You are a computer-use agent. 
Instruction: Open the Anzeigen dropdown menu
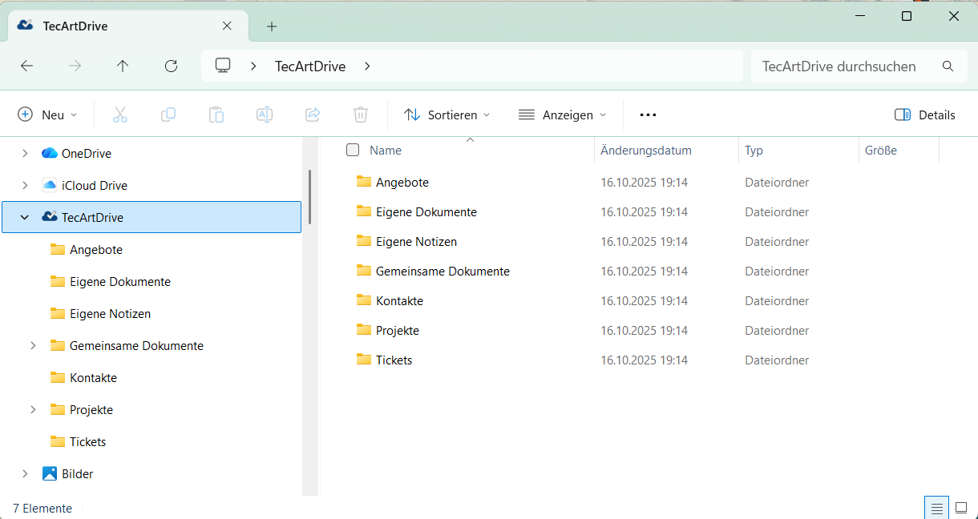pyautogui.click(x=563, y=115)
